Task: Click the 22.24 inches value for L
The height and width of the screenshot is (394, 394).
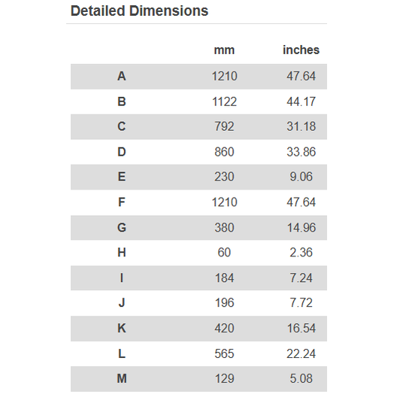Action: (301, 354)
